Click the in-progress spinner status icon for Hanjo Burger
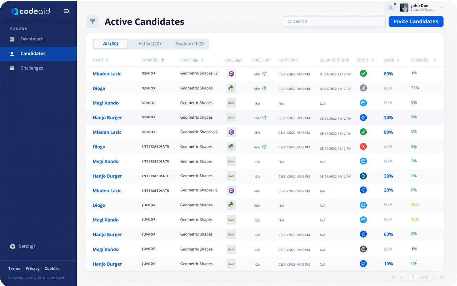The image size is (457, 286). point(363,117)
